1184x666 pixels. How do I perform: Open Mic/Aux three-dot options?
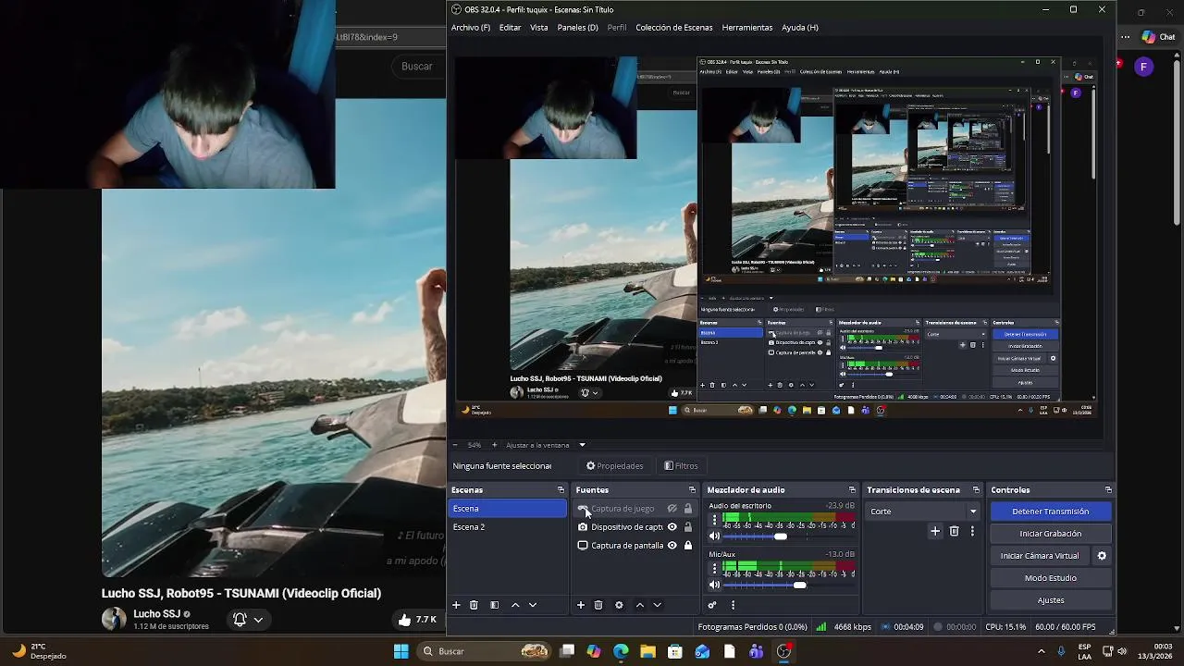pos(714,570)
